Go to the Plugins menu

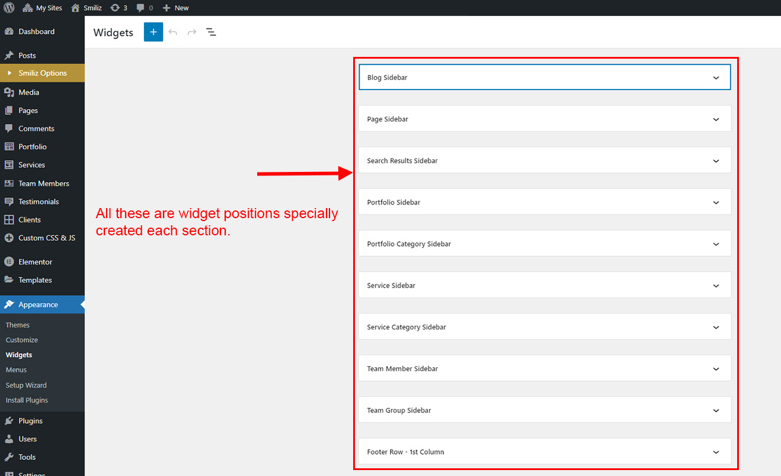click(30, 421)
